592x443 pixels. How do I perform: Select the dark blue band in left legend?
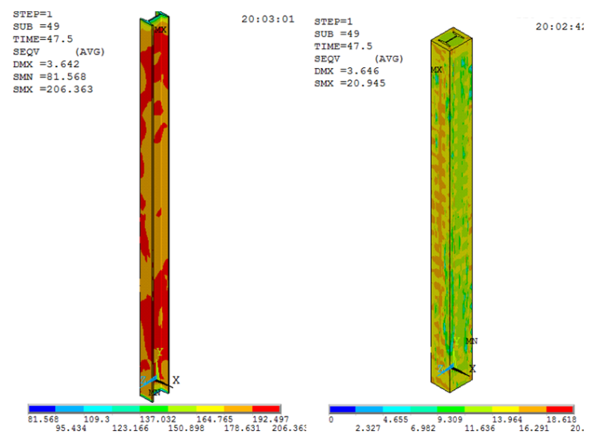pyautogui.click(x=42, y=409)
